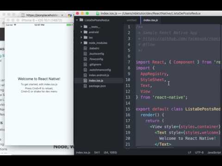The width and height of the screenshot is (222, 166).
Task: Open package.json in the tree view
Action: [x=97, y=86]
